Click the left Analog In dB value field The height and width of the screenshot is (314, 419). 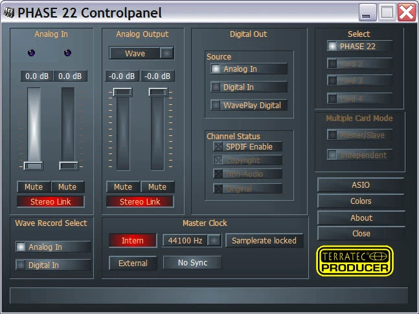pyautogui.click(x=34, y=76)
